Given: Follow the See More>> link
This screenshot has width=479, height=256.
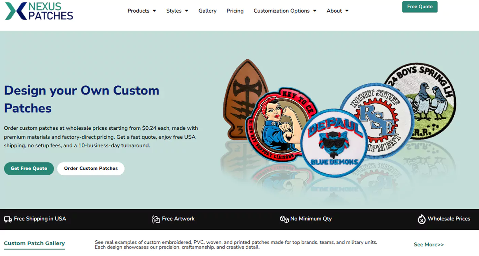Looking at the screenshot, I should coord(429,245).
